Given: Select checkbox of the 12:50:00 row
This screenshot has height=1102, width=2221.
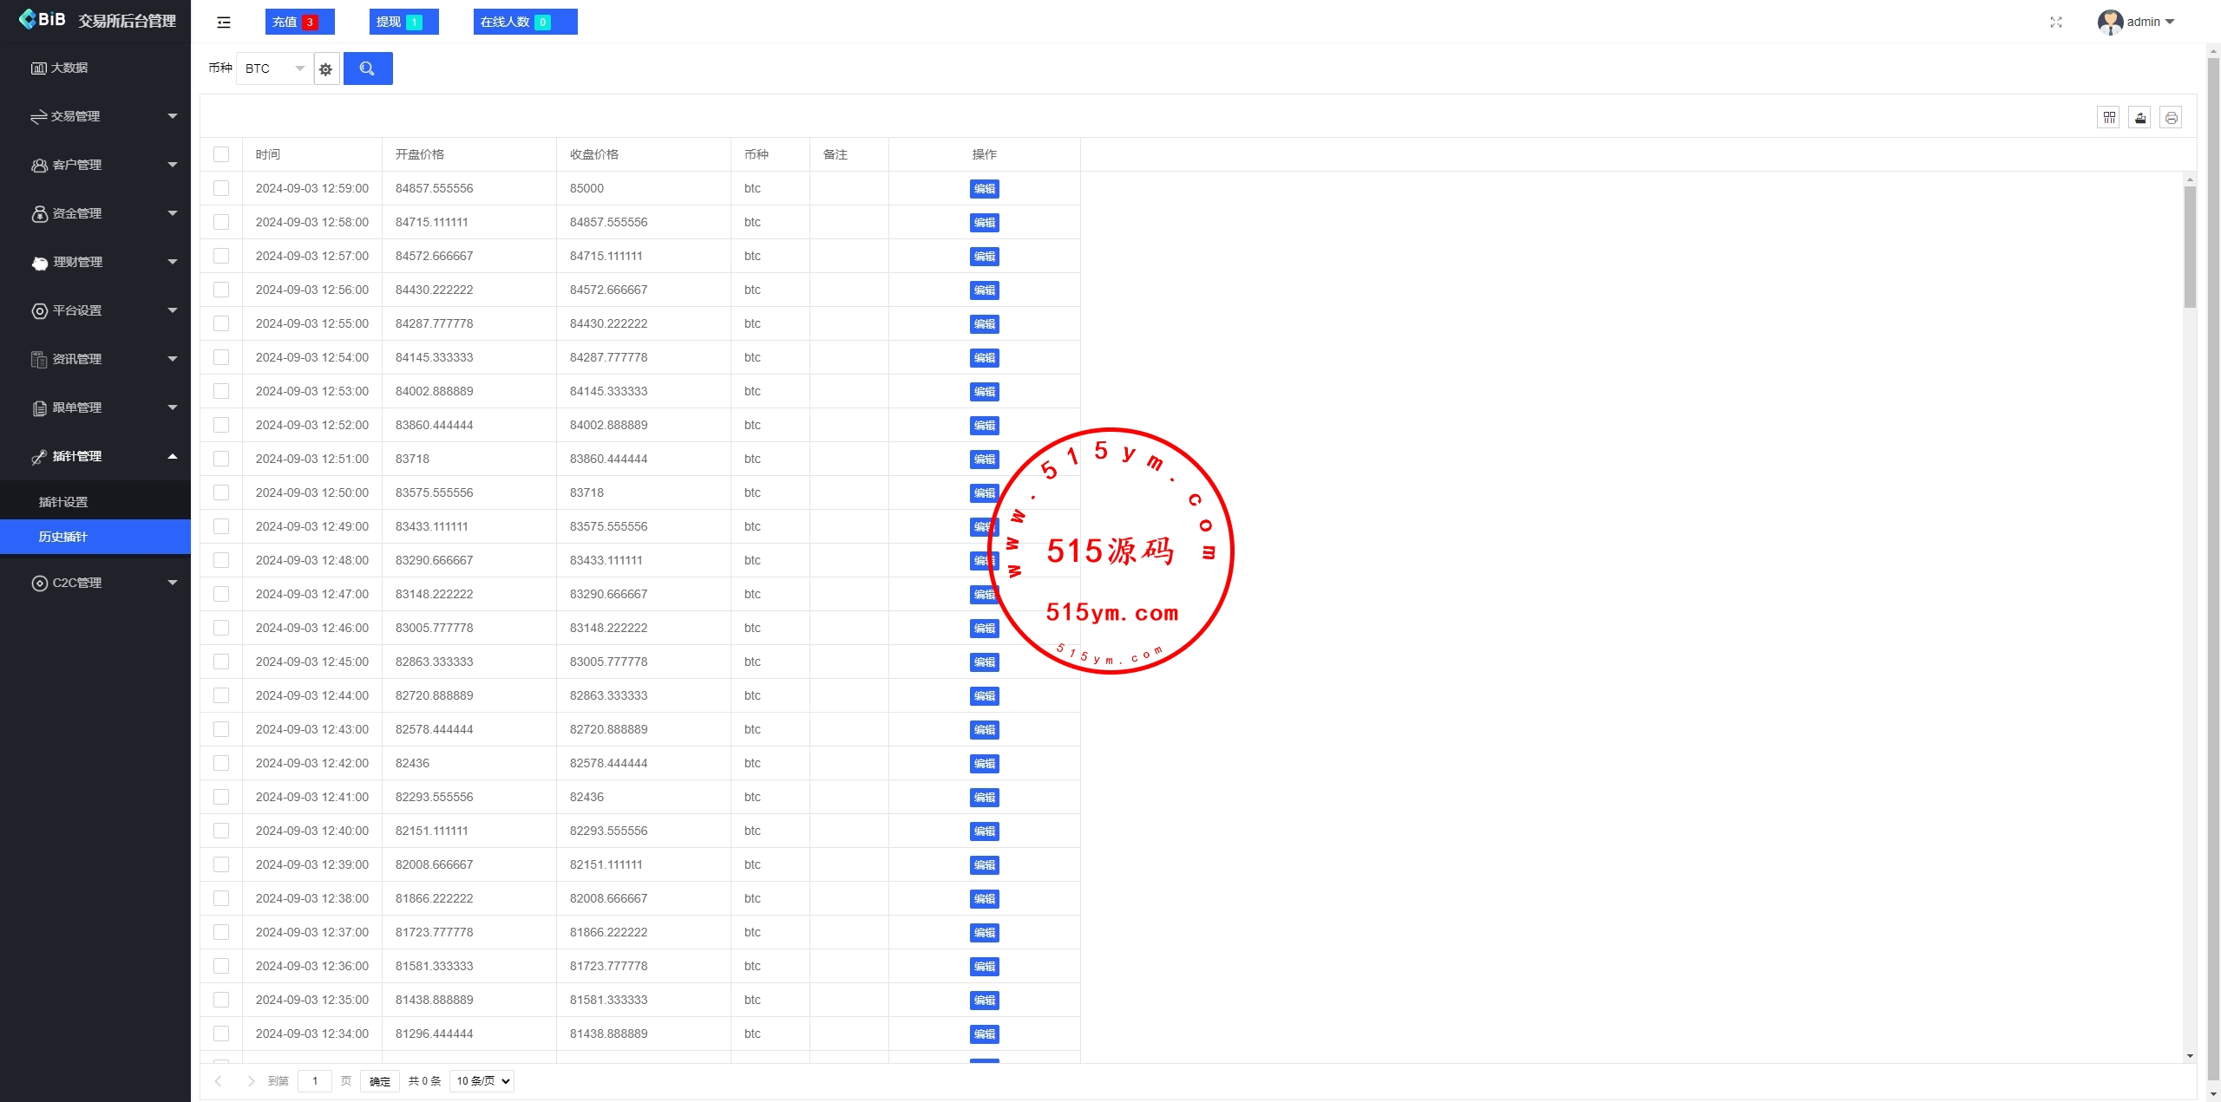Looking at the screenshot, I should coord(221,492).
